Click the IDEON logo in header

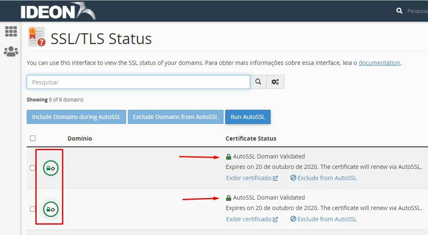click(x=57, y=11)
